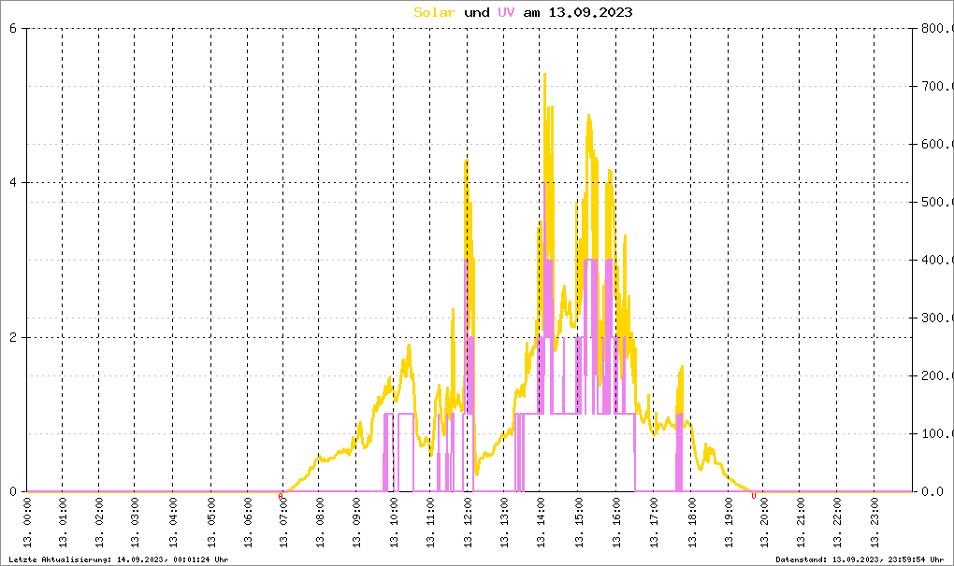Screen dimensions: 954x566
Task: Click right axis label '100.0'
Action: pos(937,433)
